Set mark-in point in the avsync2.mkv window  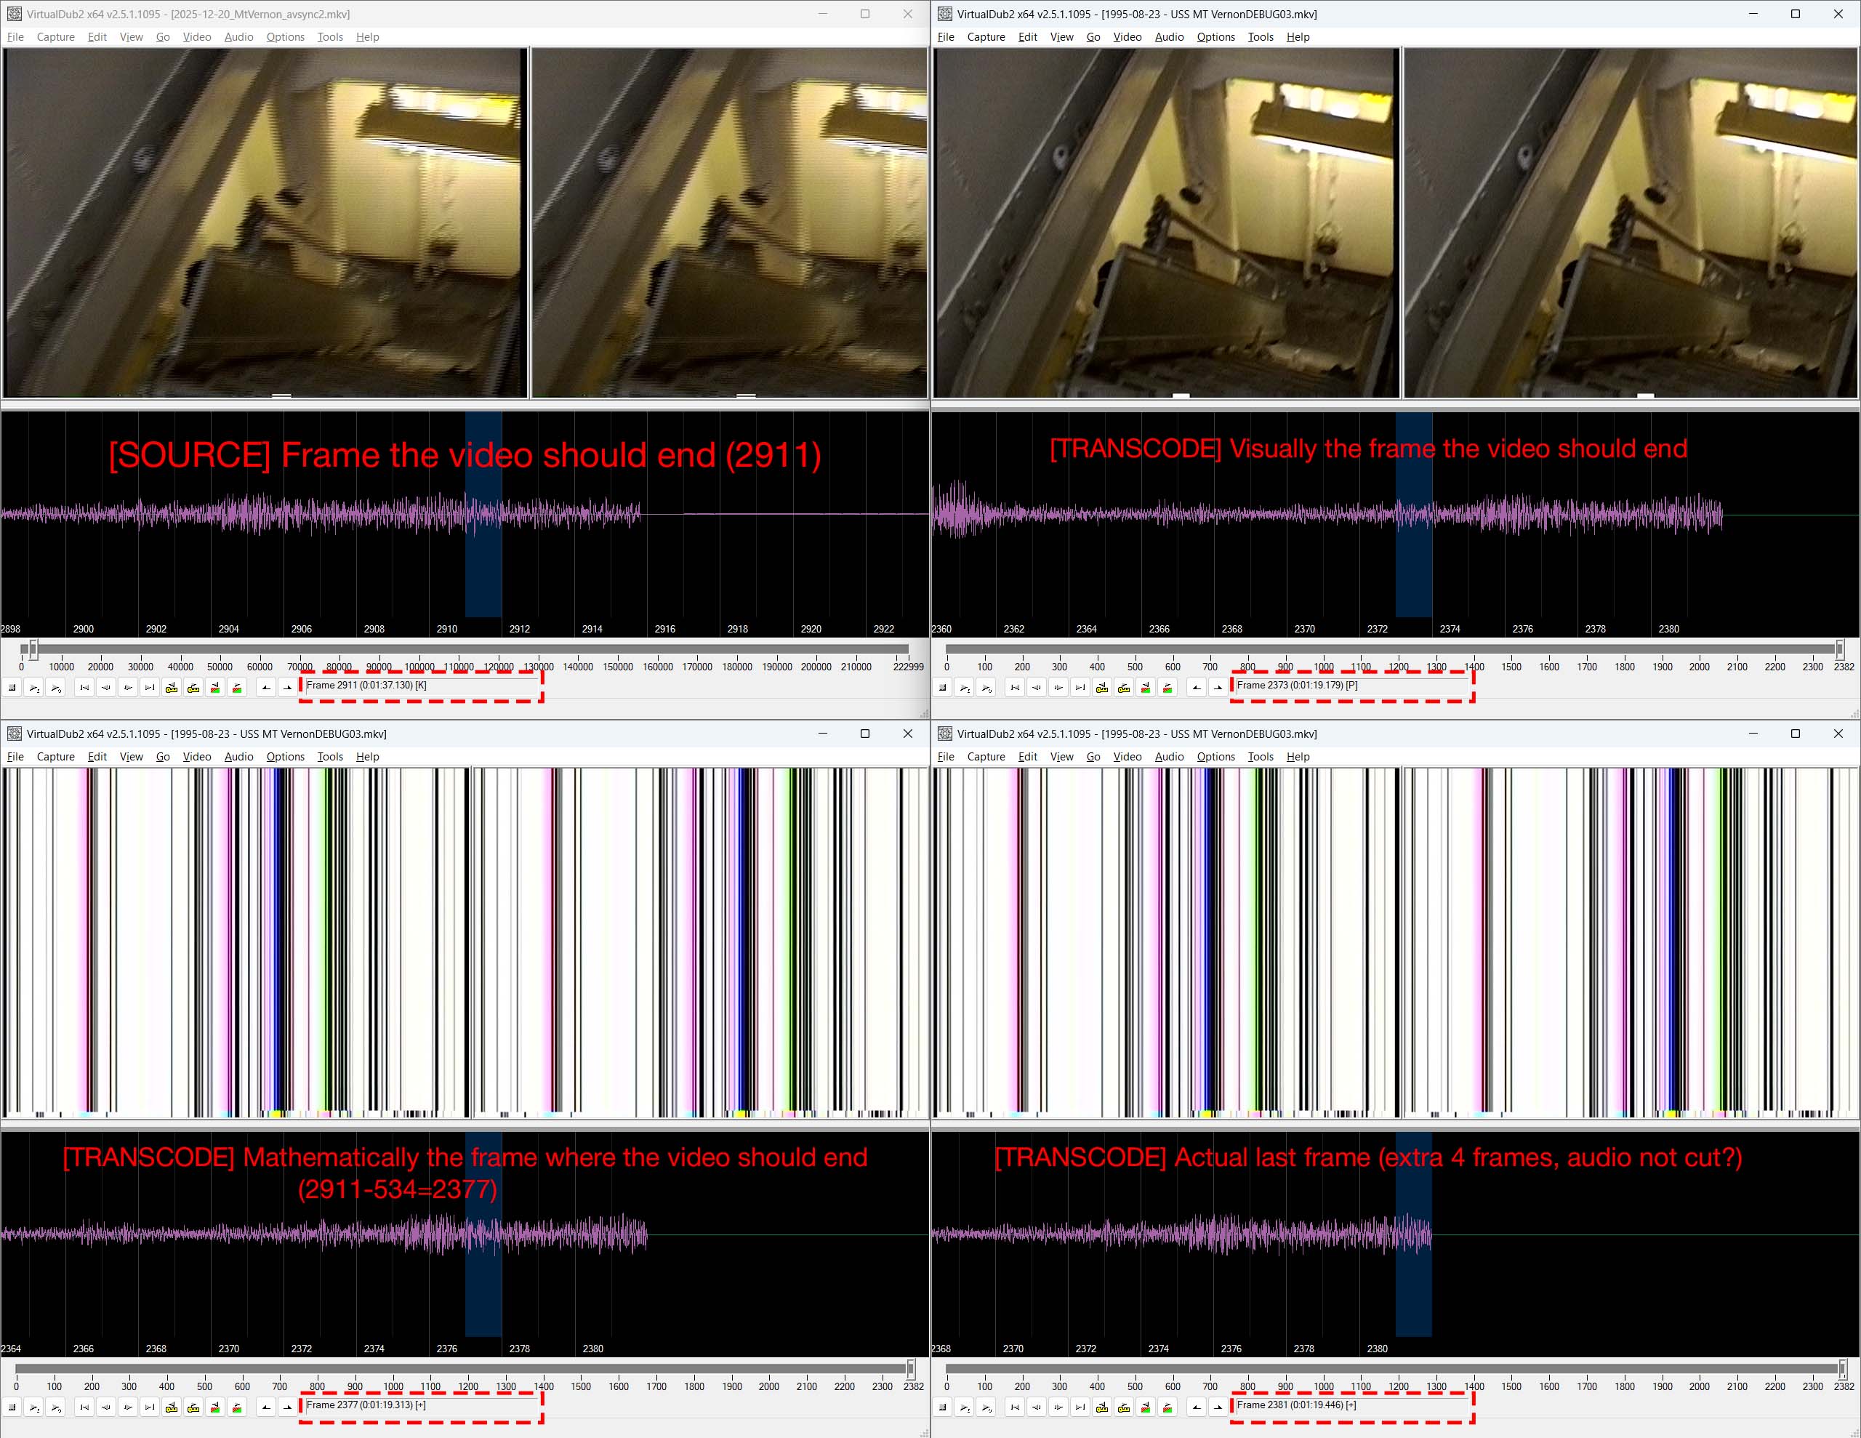267,687
